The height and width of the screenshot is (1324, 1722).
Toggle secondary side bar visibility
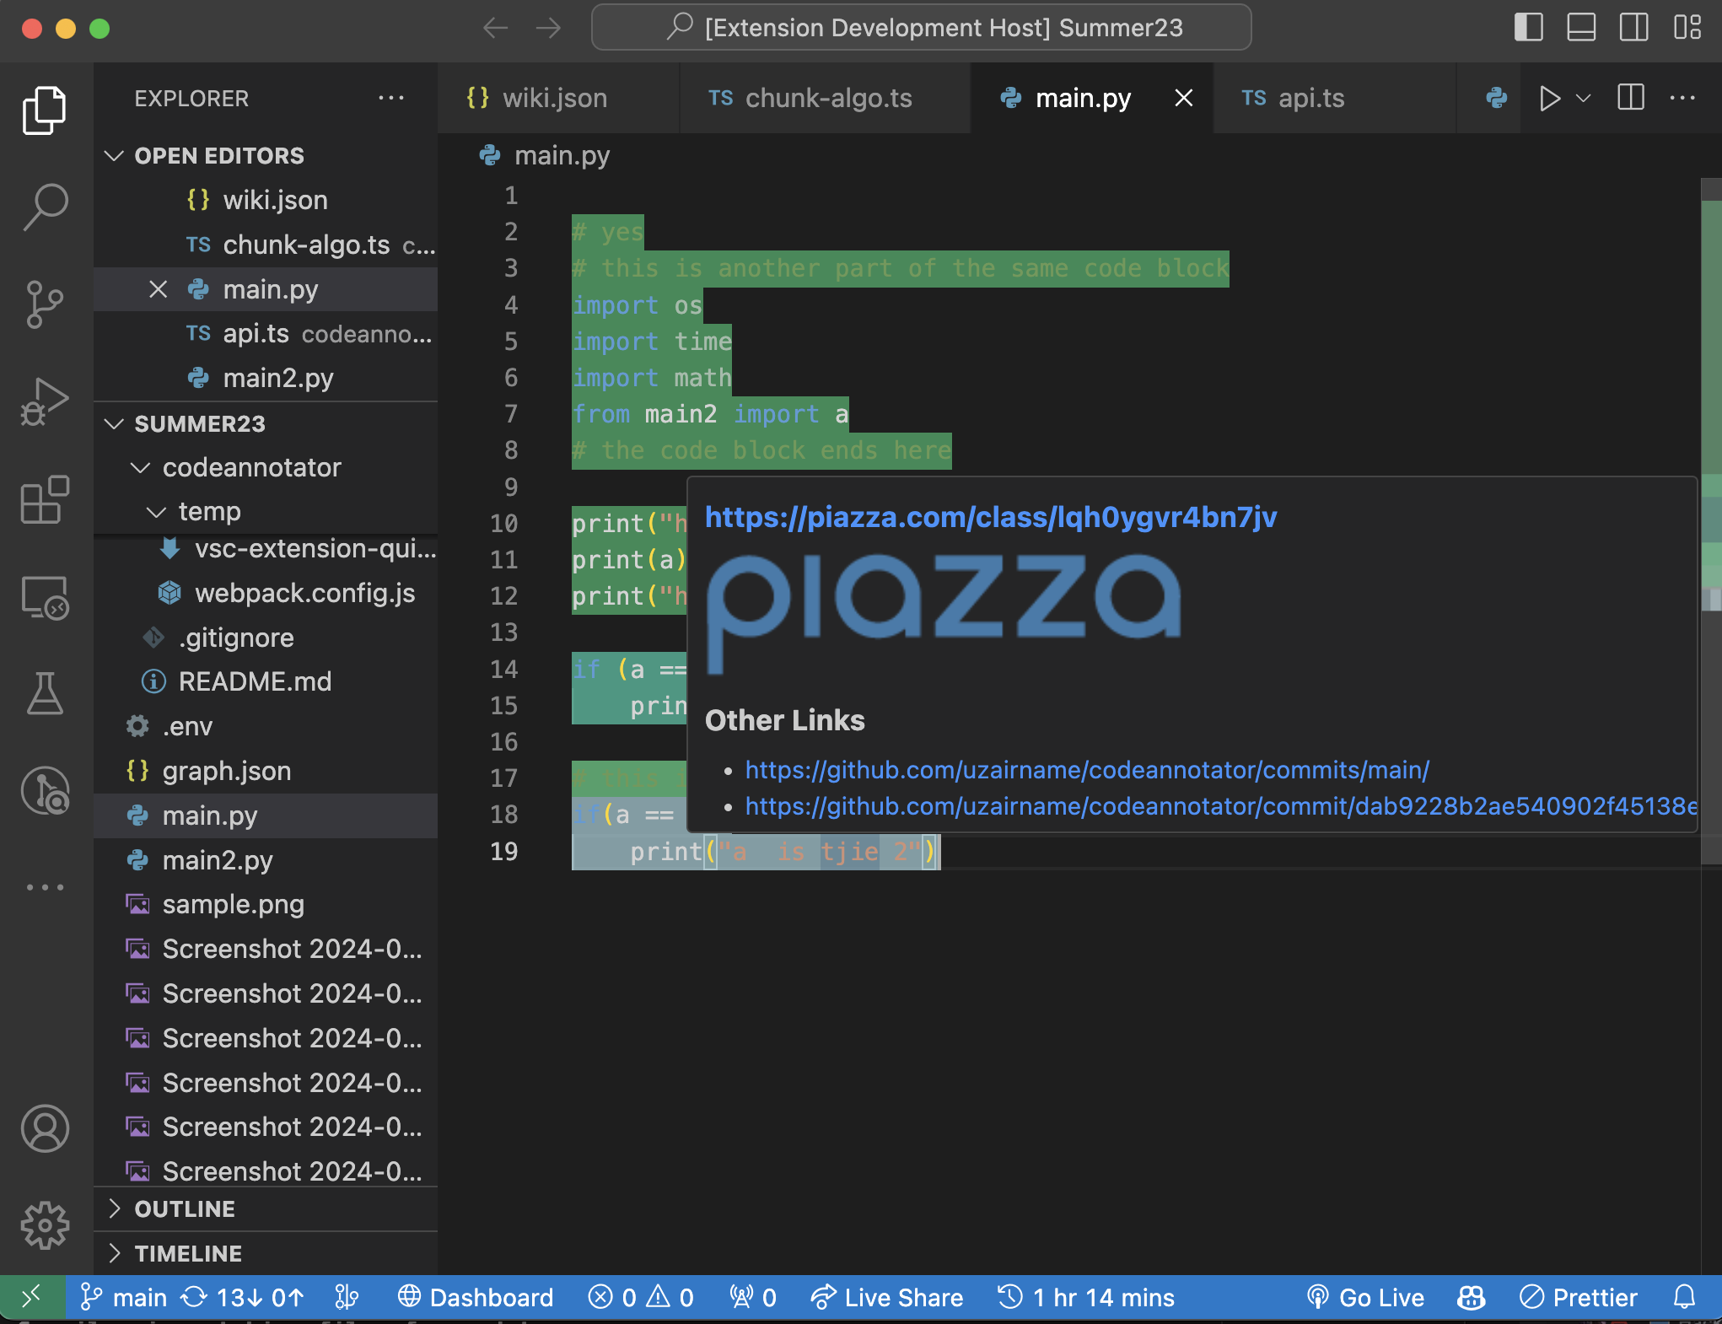tap(1633, 28)
